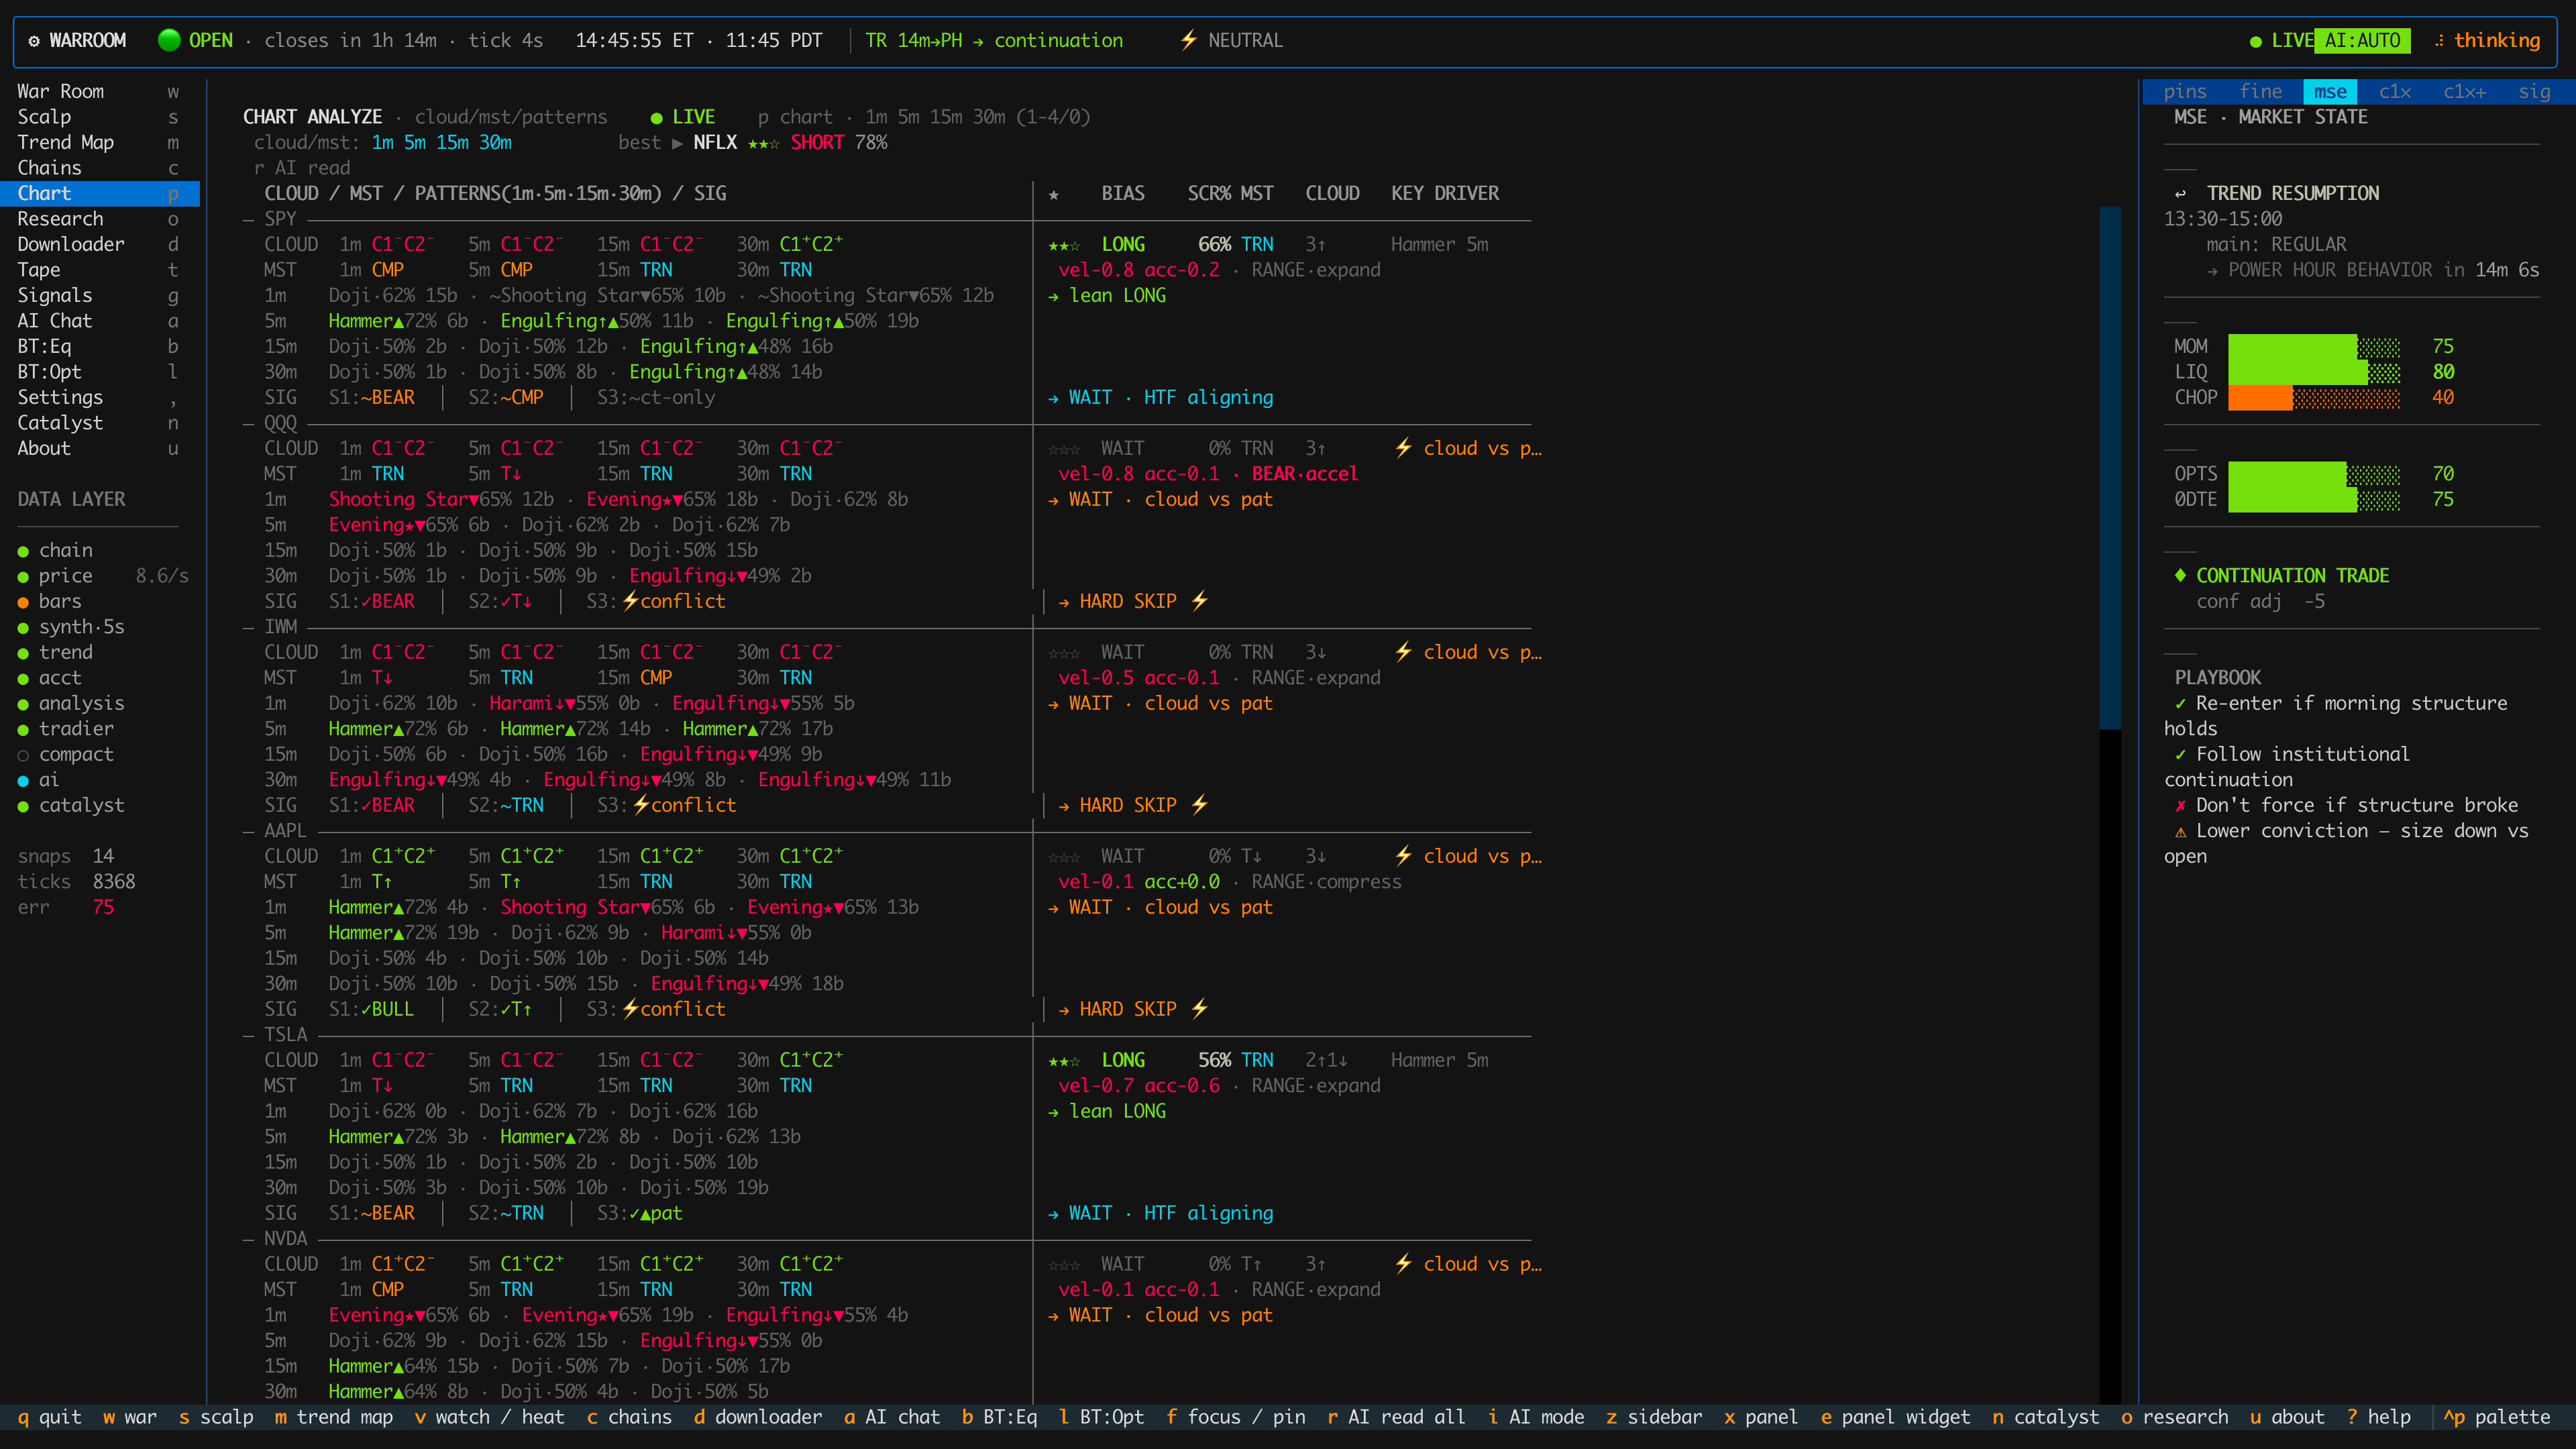This screenshot has width=2576, height=1449.
Task: Click the lightning icon after IWM HARD SKIP
Action: pos(1199,806)
